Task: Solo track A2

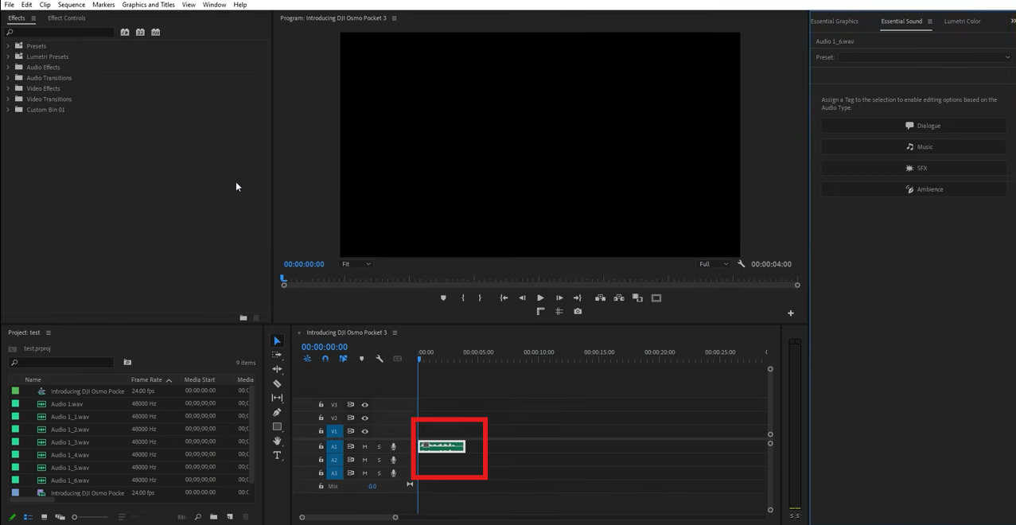Action: (379, 461)
